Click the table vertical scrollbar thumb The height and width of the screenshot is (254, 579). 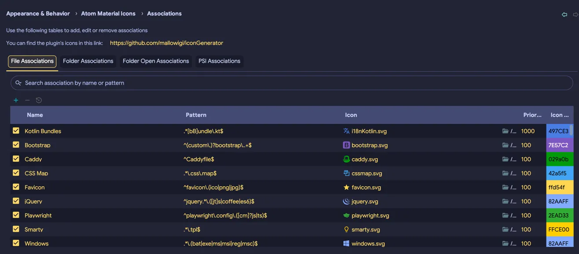(x=572, y=130)
